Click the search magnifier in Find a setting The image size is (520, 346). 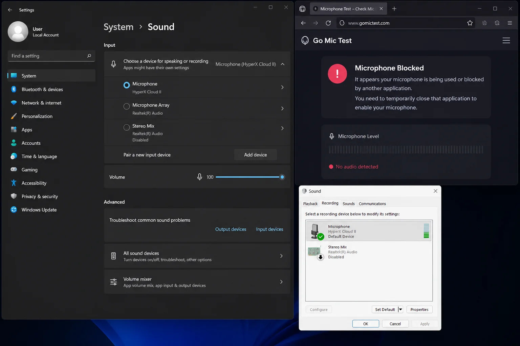[x=89, y=56]
